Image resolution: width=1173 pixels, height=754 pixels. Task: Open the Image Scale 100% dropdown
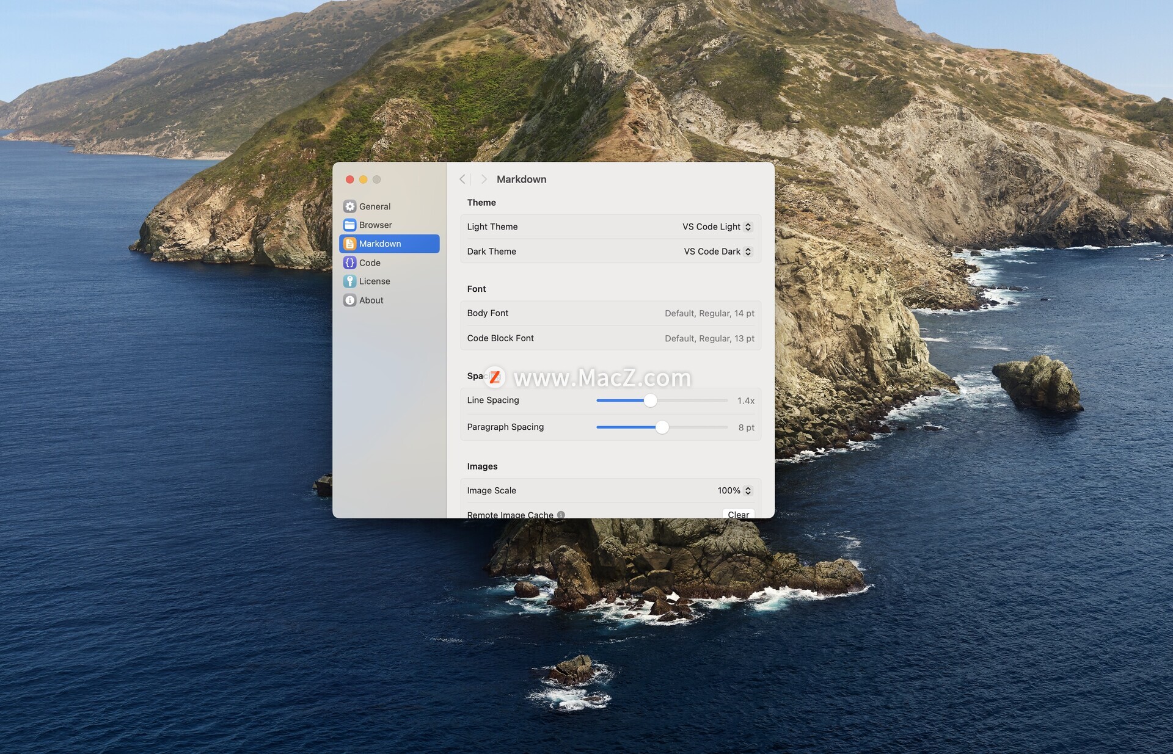pyautogui.click(x=734, y=490)
